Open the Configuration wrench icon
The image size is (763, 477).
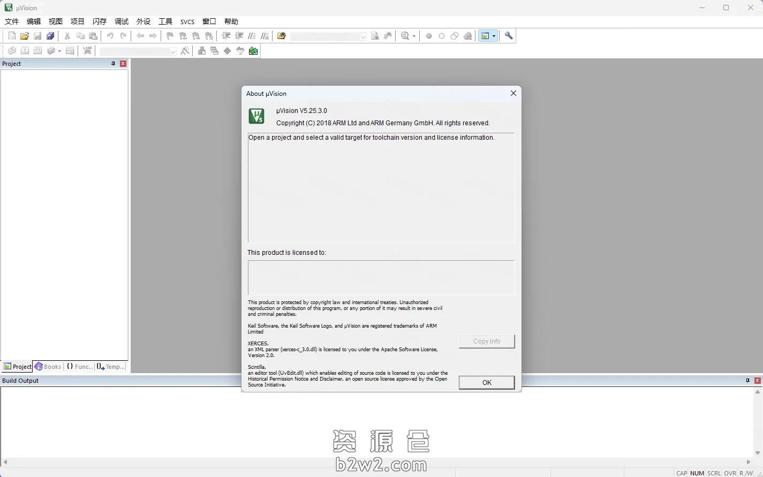pyautogui.click(x=509, y=36)
